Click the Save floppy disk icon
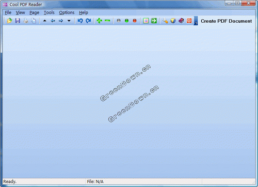The width and height of the screenshot is (258, 187). point(18,21)
